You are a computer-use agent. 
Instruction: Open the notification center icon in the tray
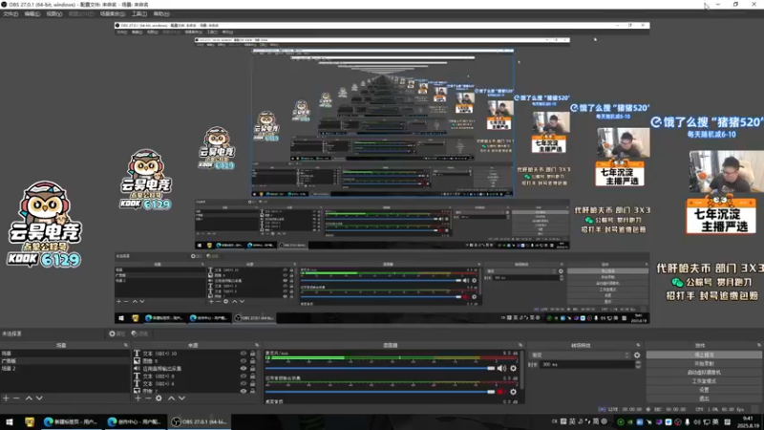coord(728,421)
